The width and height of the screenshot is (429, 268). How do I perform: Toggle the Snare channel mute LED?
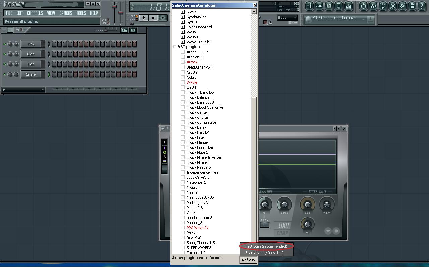5,74
